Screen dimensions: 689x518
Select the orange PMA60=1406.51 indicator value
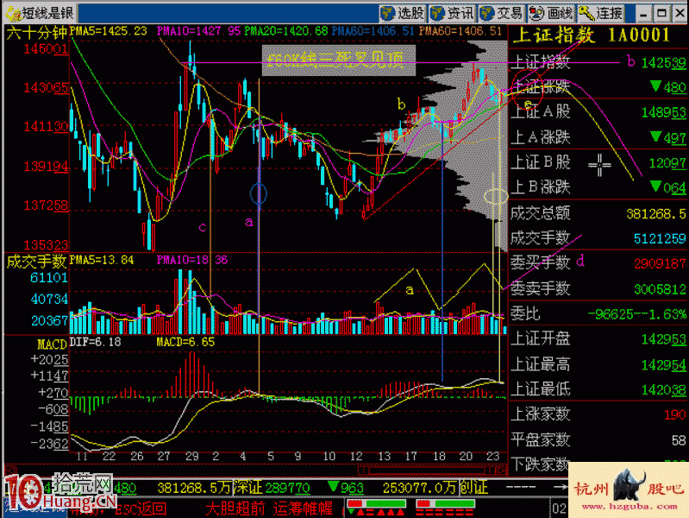click(x=460, y=31)
